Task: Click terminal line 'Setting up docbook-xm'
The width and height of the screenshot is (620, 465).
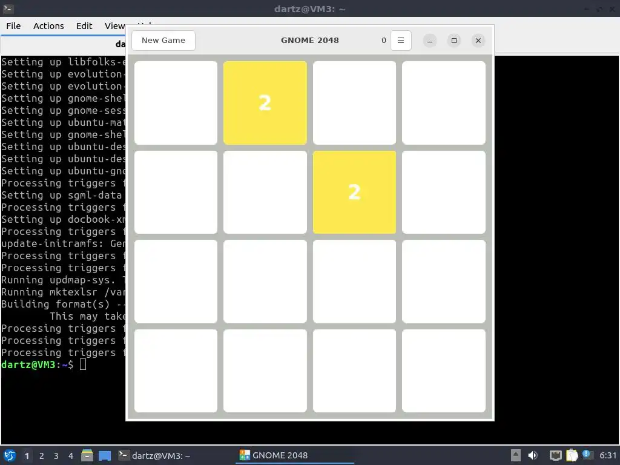Action: tap(63, 219)
